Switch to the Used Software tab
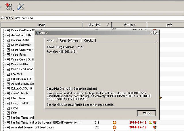 69,40
